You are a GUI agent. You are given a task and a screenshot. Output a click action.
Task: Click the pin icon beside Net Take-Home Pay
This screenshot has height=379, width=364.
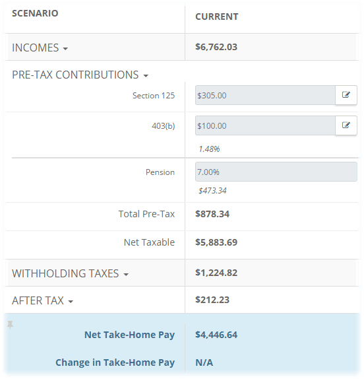10,325
